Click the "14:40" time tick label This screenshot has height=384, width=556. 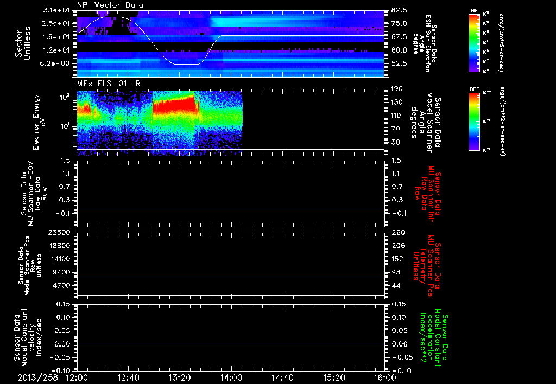coord(282,377)
